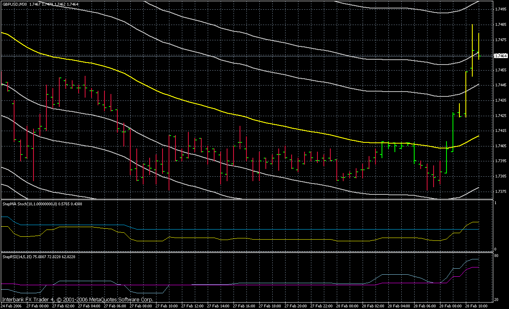509x309 pixels.
Task: Click the 27 Feb 14:00 time label
Action: pos(218,306)
